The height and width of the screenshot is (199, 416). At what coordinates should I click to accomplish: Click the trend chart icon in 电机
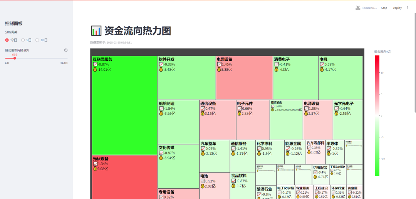pos(322,64)
